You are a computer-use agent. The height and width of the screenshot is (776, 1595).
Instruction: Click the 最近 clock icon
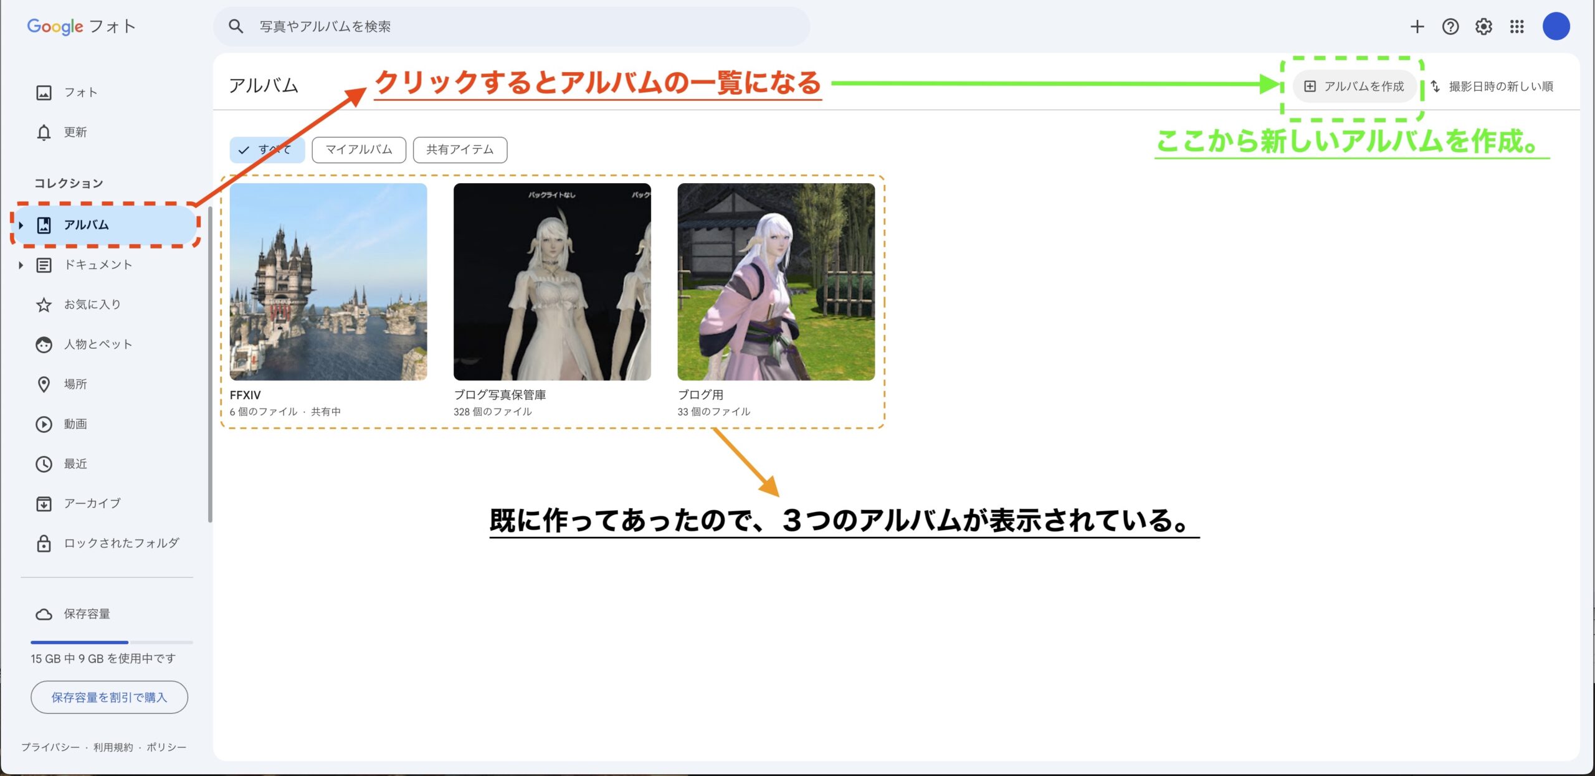coord(44,464)
